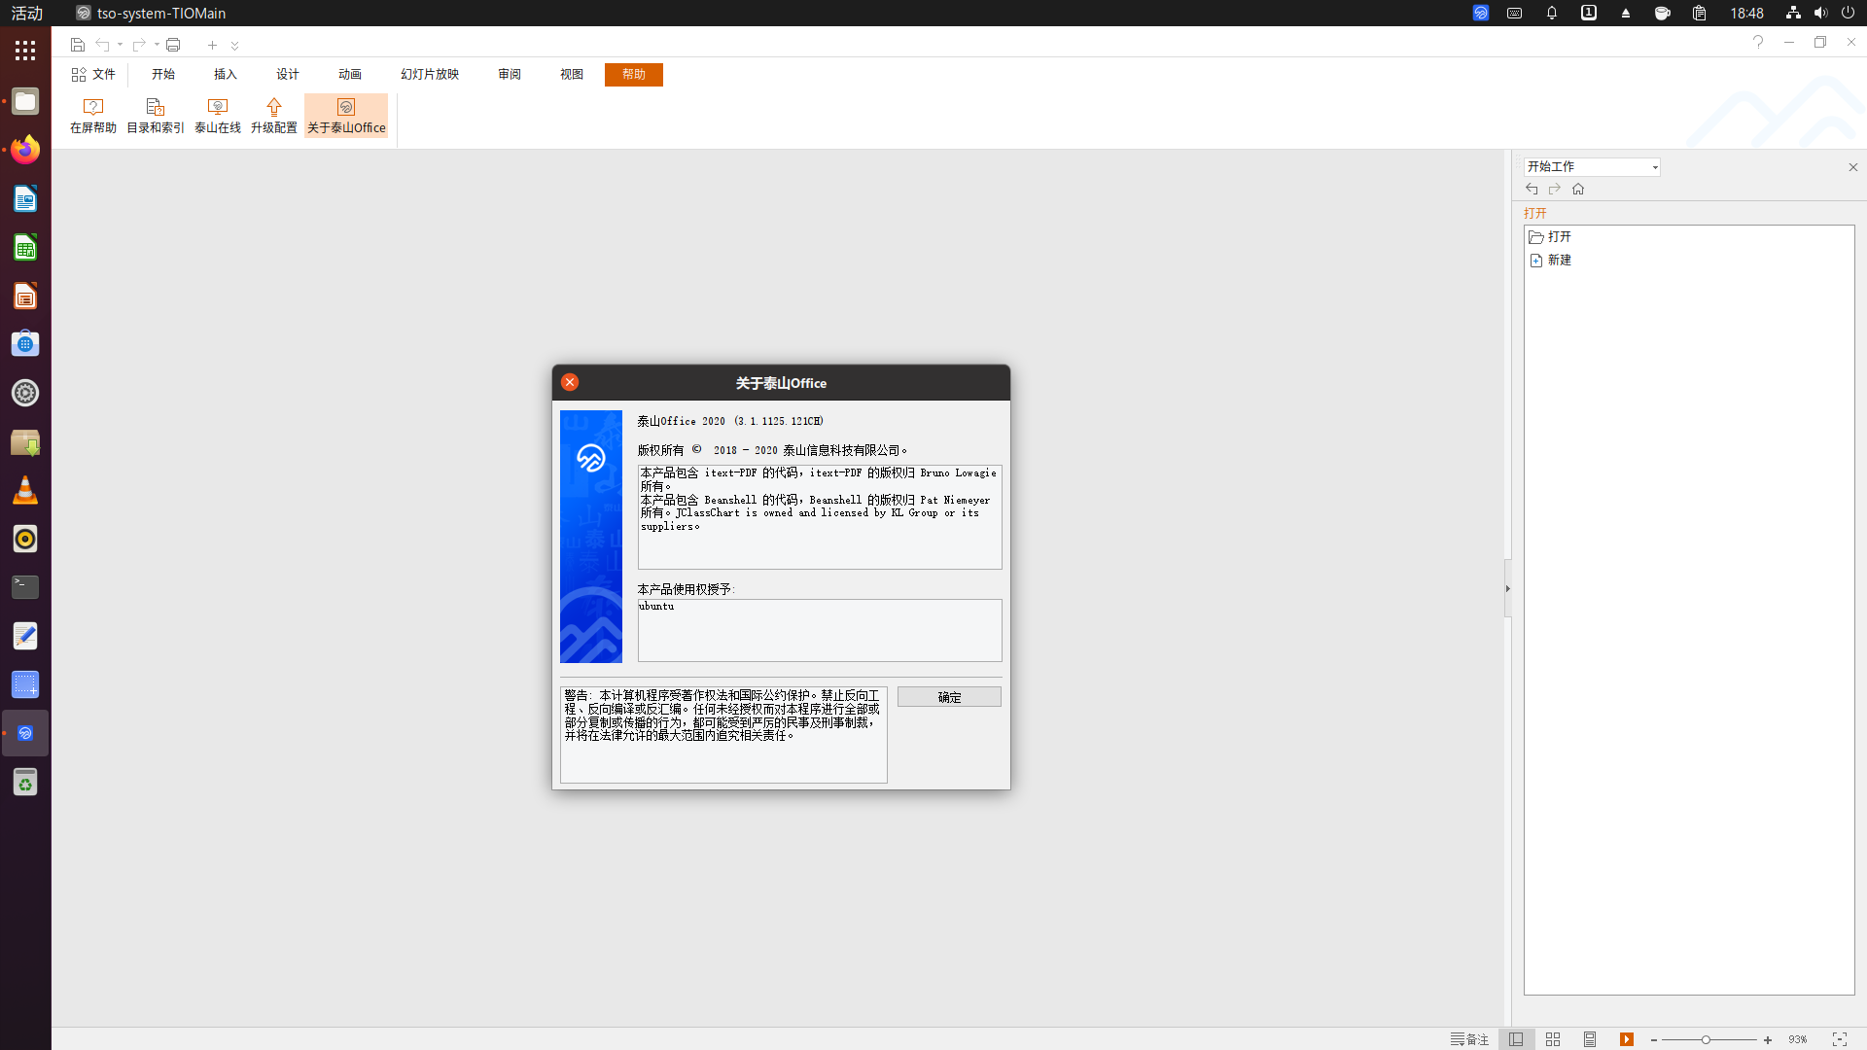Screen dimensions: 1867x1050
Task: Click the task pane back arrow
Action: tap(1532, 189)
